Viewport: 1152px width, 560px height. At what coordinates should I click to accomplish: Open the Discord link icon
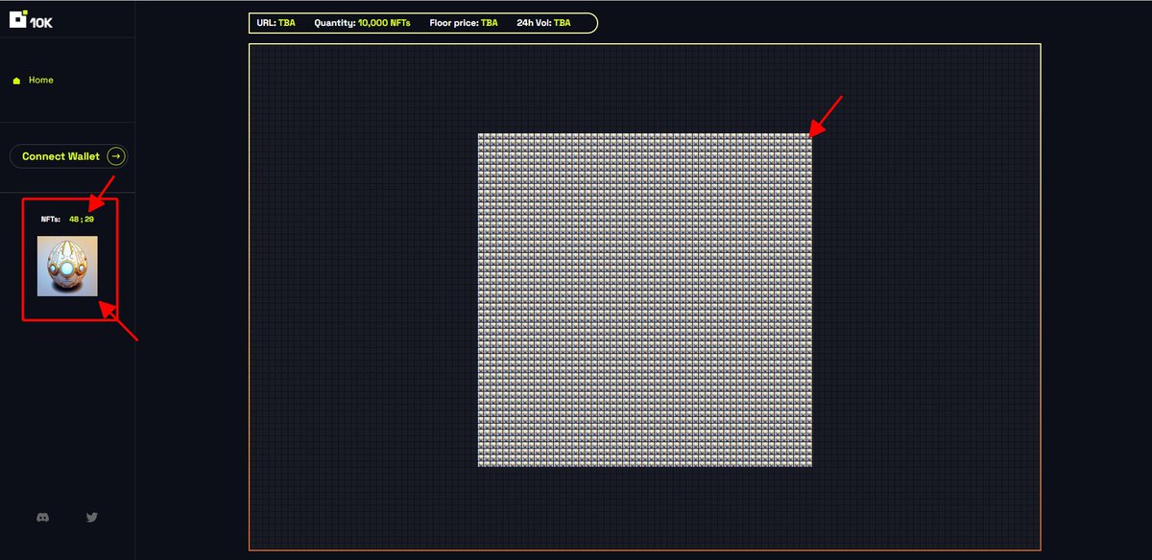[42, 517]
